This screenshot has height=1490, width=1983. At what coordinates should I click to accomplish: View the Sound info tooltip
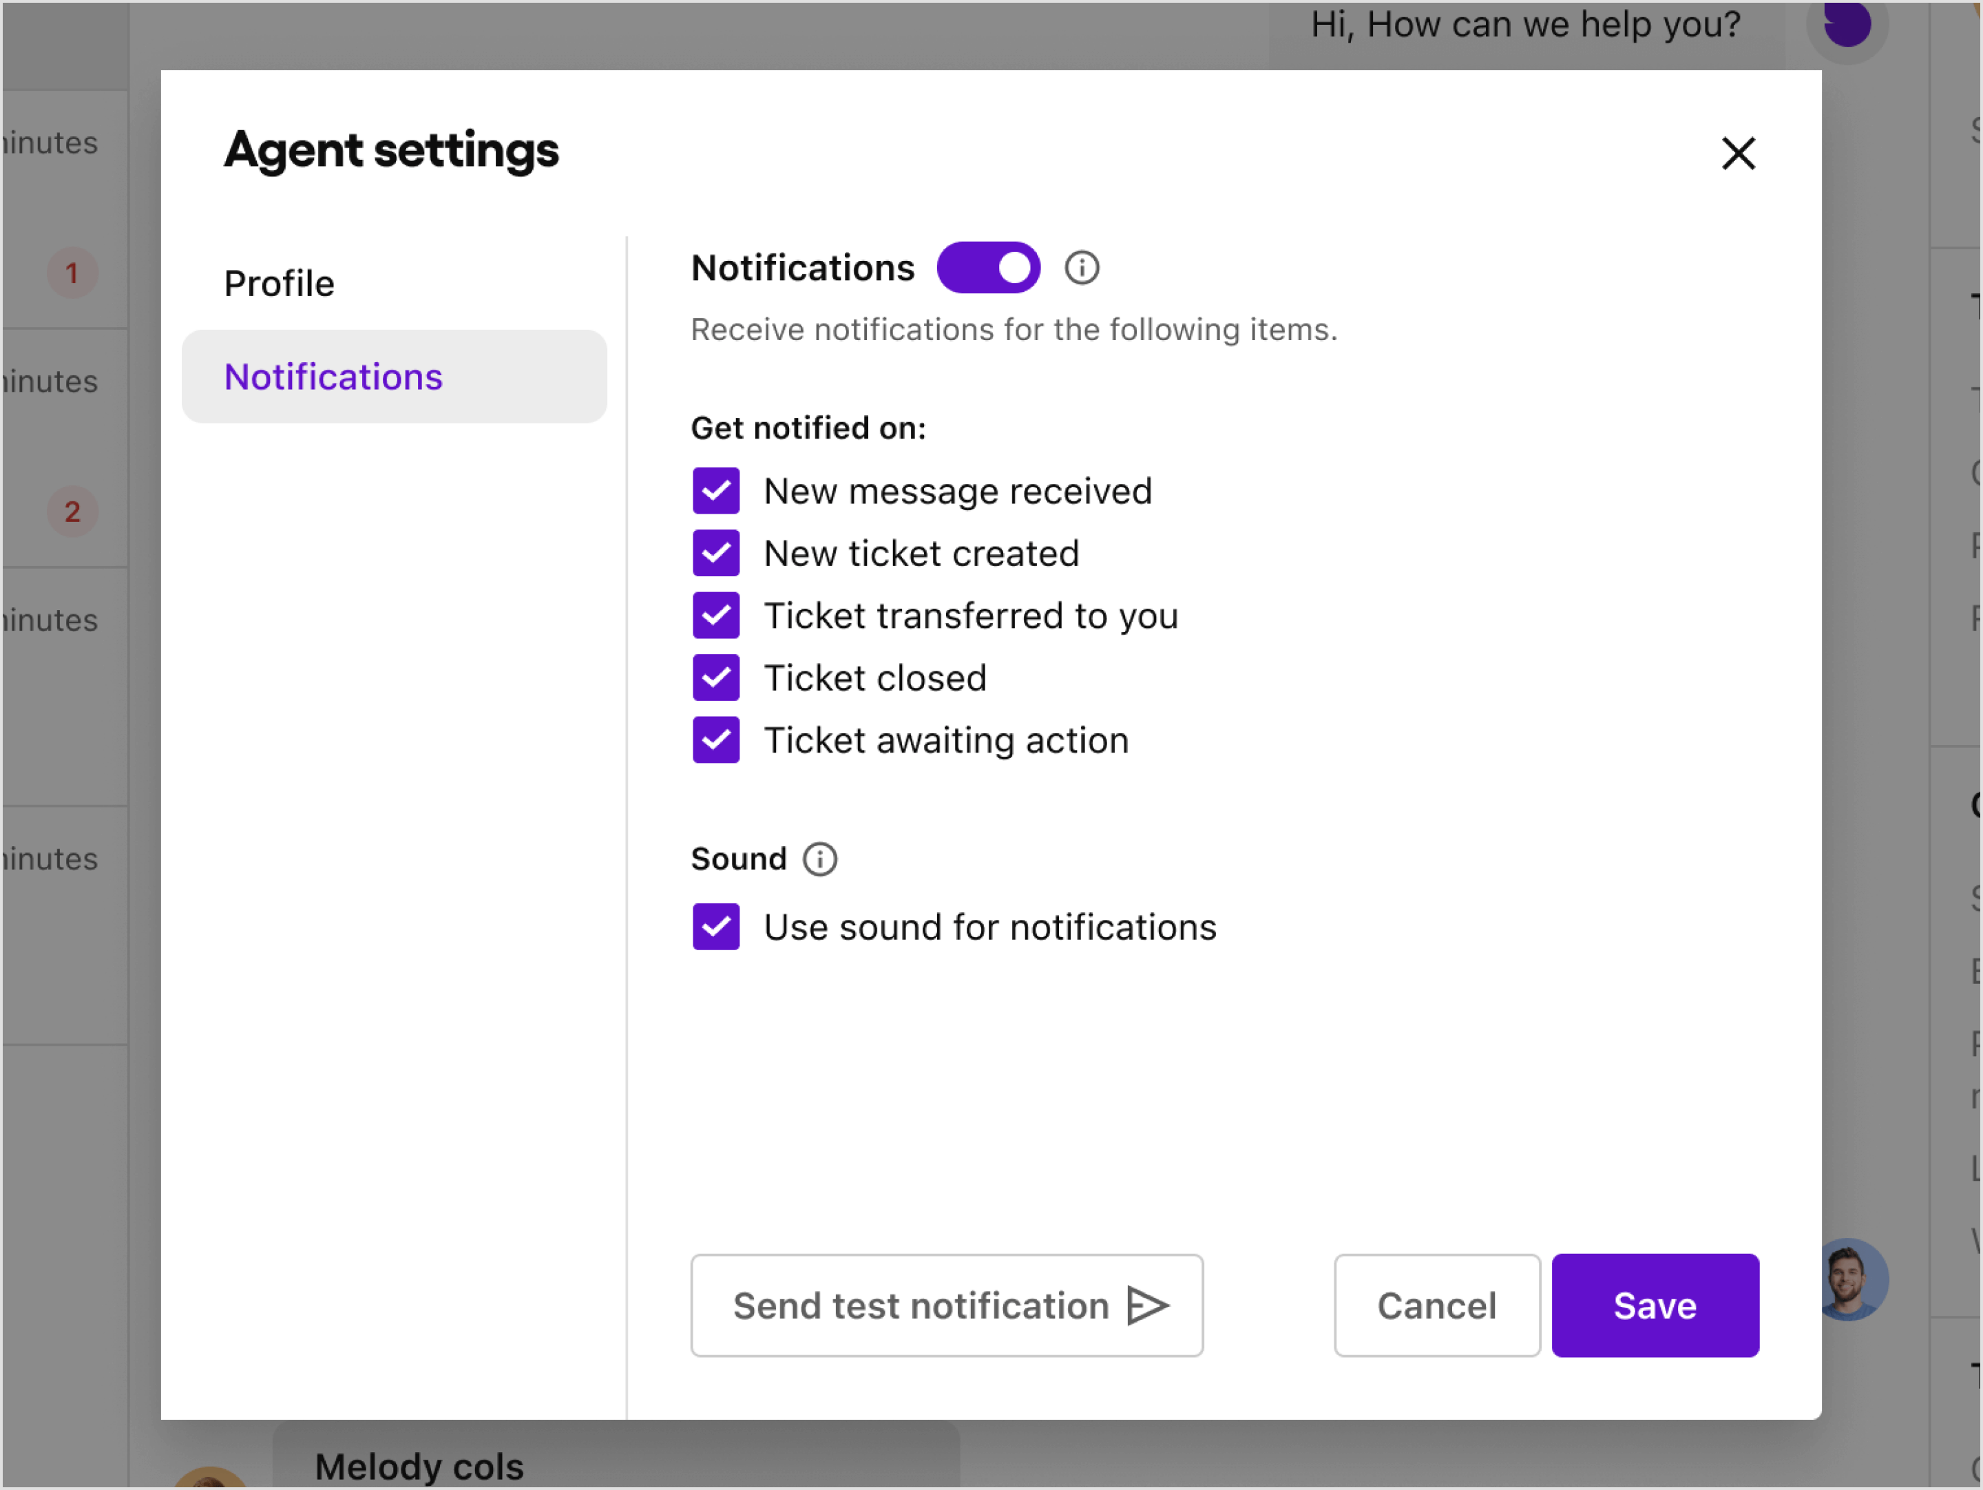click(x=819, y=858)
